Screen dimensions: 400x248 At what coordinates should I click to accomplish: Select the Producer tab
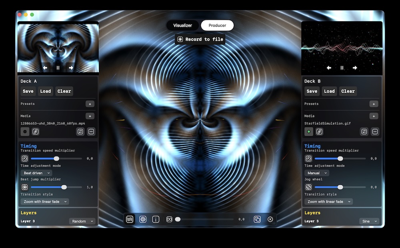pyautogui.click(x=217, y=26)
